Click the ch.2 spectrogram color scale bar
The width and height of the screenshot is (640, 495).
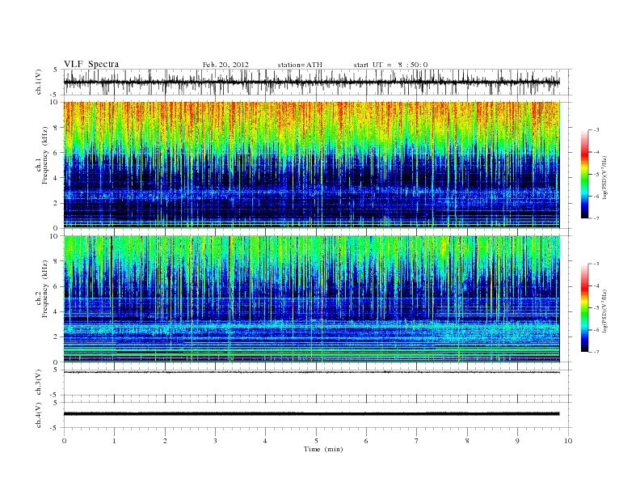coord(584,308)
